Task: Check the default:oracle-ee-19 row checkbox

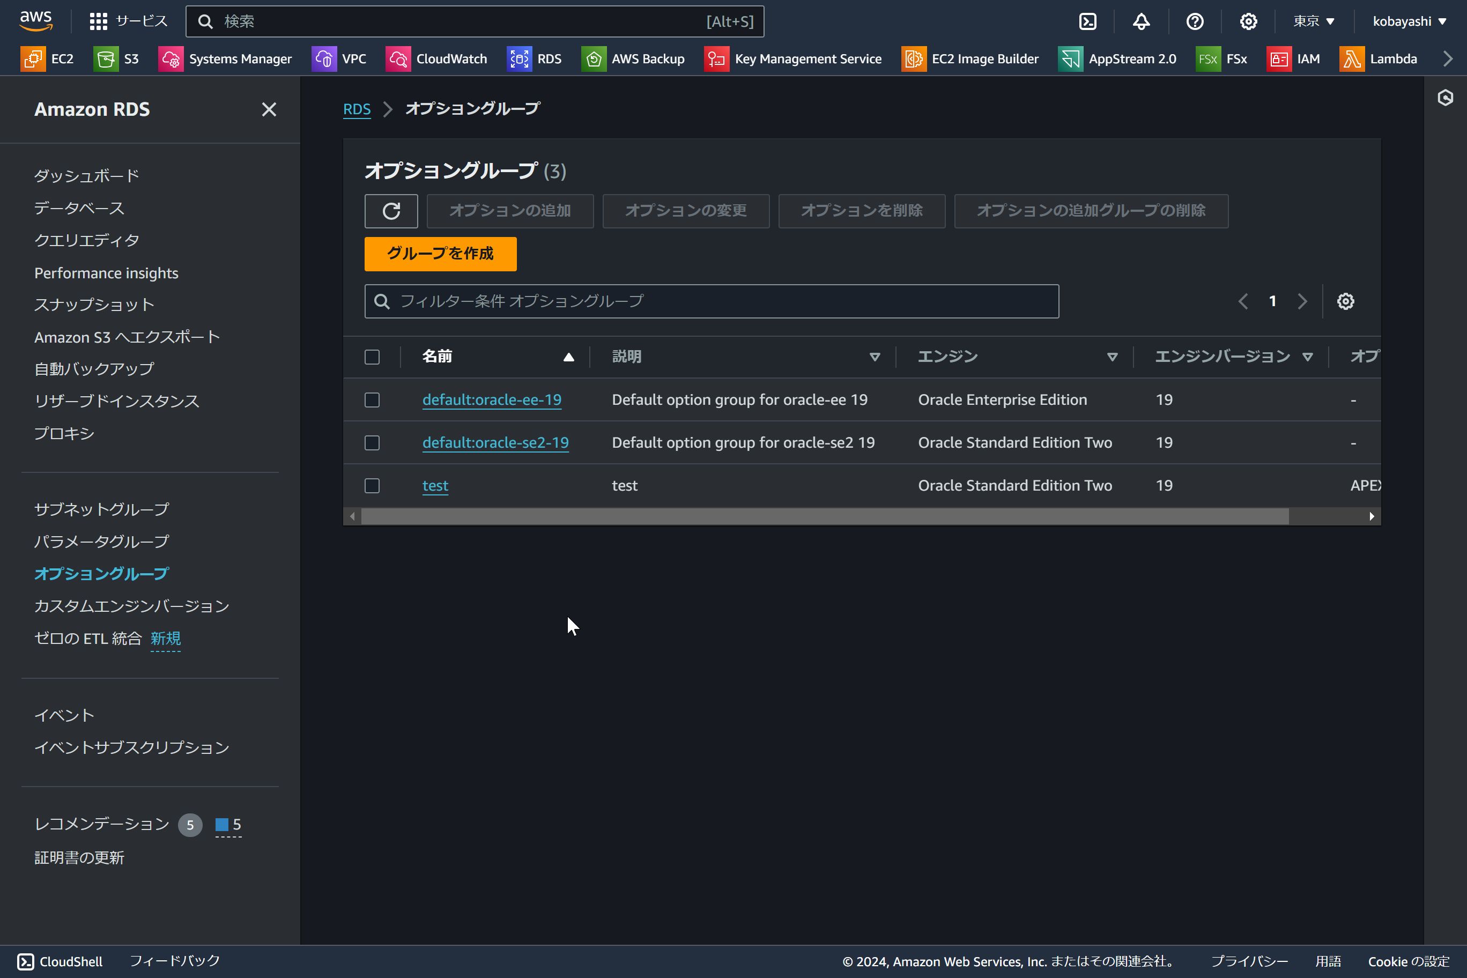Action: [372, 400]
